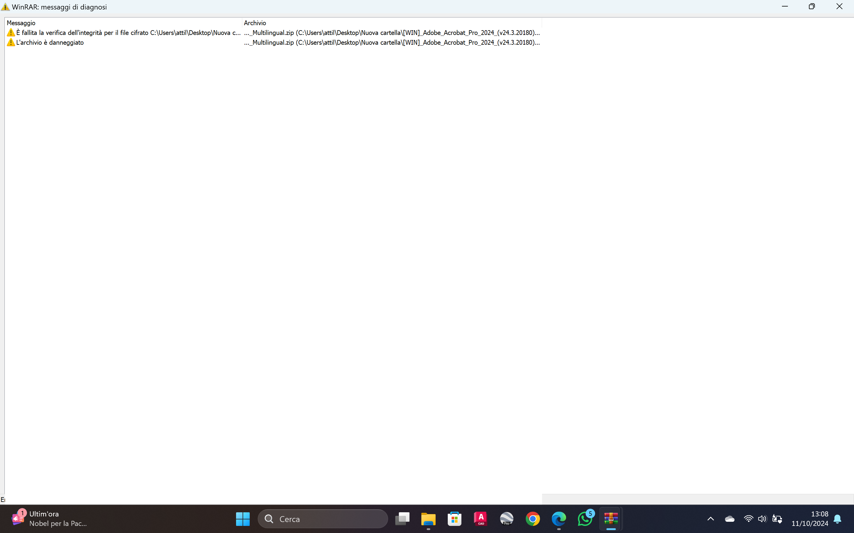This screenshot has width=854, height=533.
Task: Expand the hidden system tray icons chevron
Action: tap(711, 519)
